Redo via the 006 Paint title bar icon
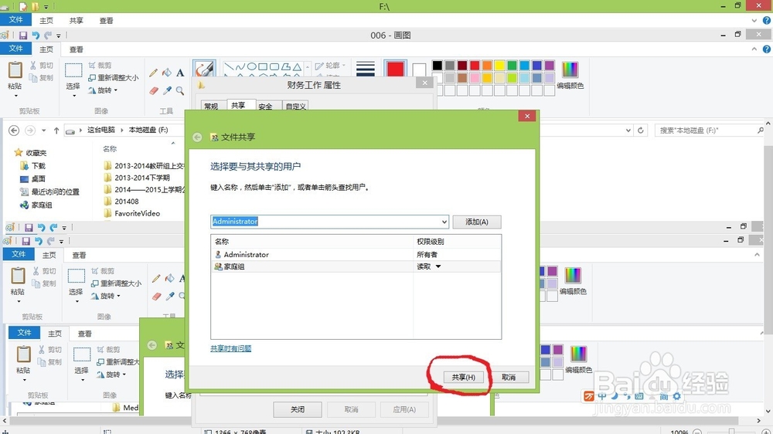 pyautogui.click(x=47, y=36)
